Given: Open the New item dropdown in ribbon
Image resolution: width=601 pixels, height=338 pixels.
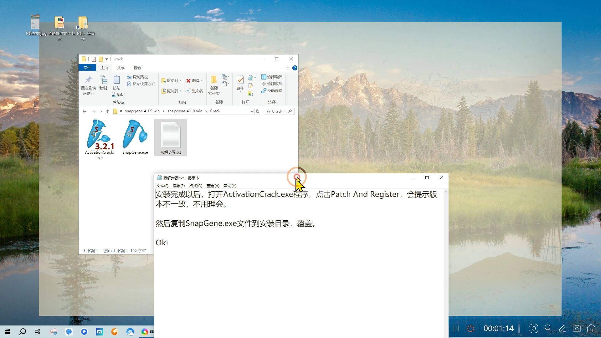Looking at the screenshot, I should (225, 77).
